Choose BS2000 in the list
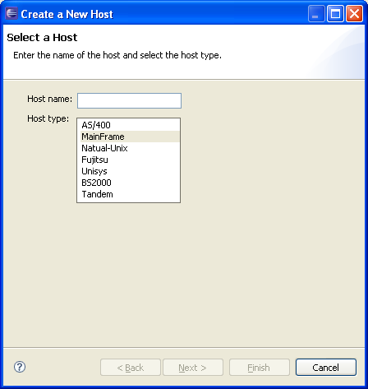This screenshot has width=368, height=389. tap(129, 183)
